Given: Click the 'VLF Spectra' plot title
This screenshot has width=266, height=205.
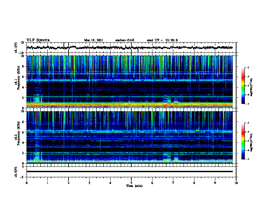Looking at the screenshot, I should click(38, 40).
